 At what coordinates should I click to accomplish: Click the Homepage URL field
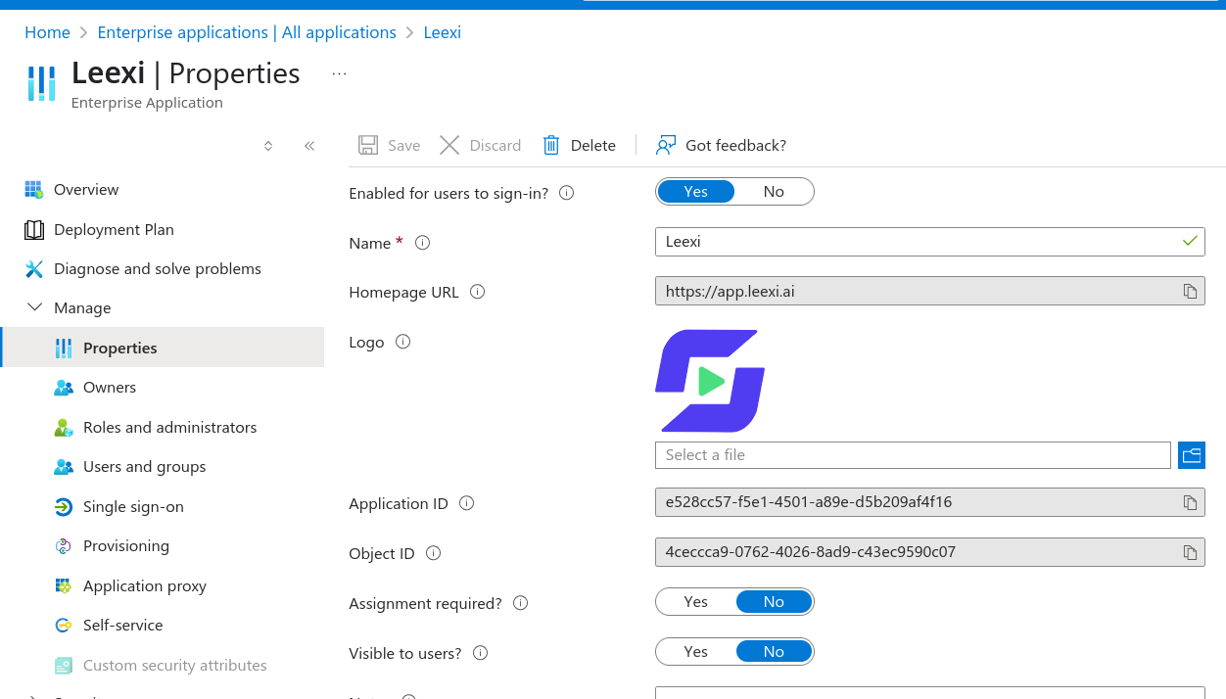929,291
